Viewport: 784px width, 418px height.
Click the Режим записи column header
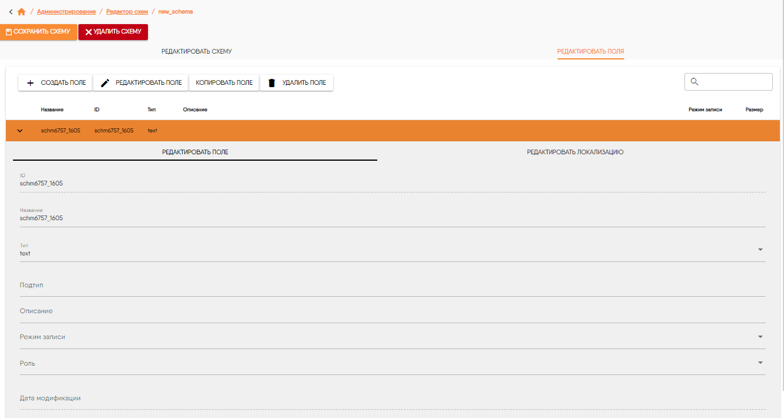tap(705, 110)
